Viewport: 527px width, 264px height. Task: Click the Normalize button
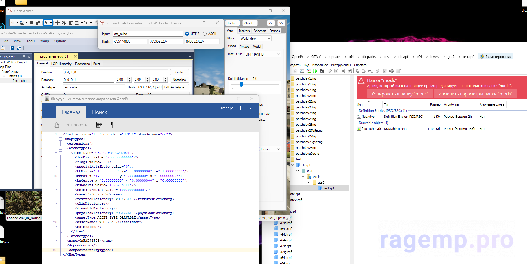(x=179, y=80)
